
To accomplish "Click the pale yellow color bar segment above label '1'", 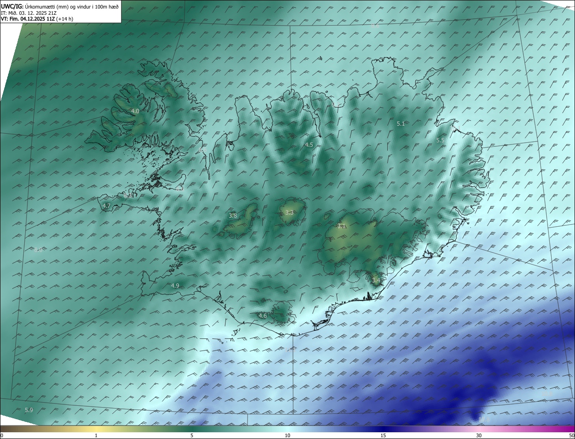I will coord(96,429).
